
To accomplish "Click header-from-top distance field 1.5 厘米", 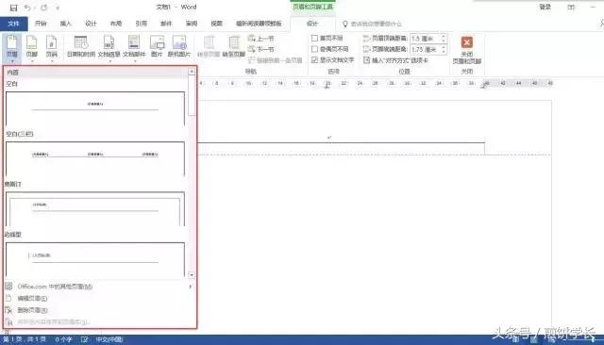I will pos(425,39).
